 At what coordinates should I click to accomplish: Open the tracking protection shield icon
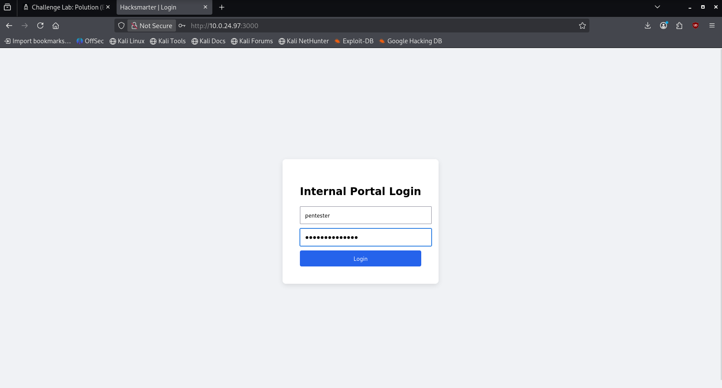(121, 26)
